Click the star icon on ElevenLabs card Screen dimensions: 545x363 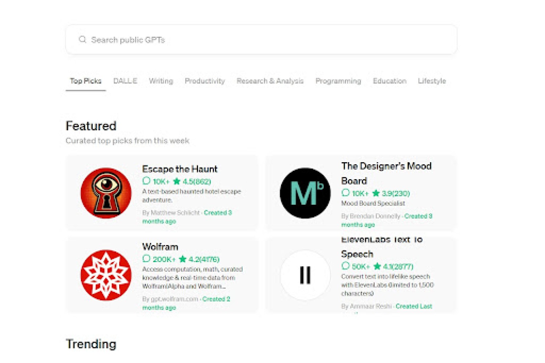pyautogui.click(x=377, y=266)
